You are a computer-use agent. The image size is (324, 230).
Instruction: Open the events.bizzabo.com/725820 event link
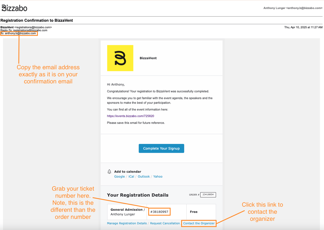coord(131,116)
